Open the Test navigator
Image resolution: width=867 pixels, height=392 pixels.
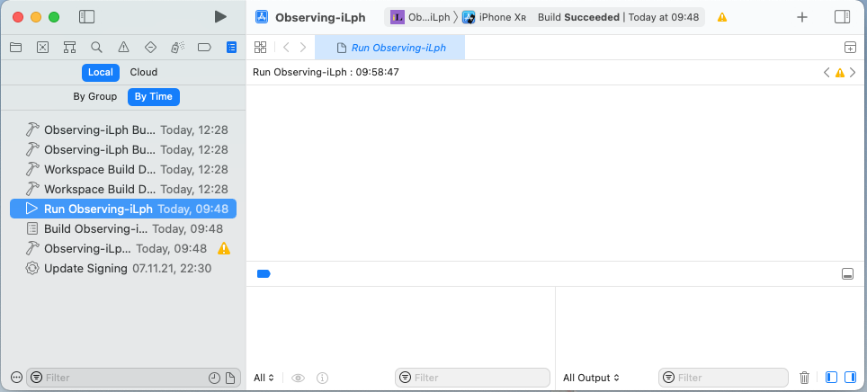(x=150, y=48)
